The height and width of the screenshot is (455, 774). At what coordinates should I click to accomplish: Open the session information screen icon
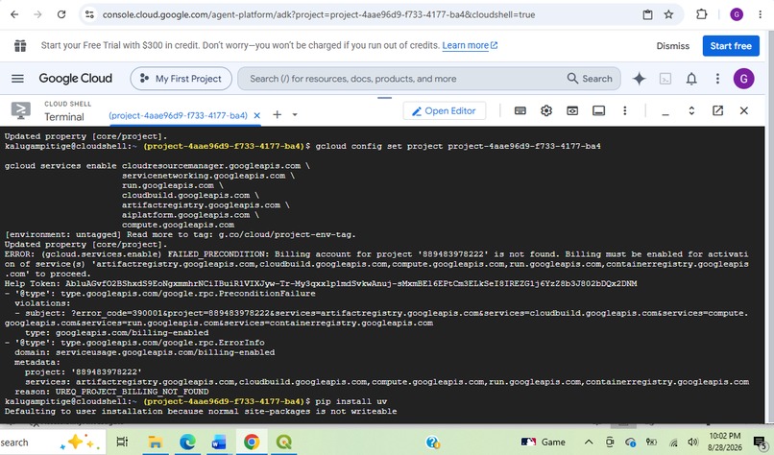598,110
